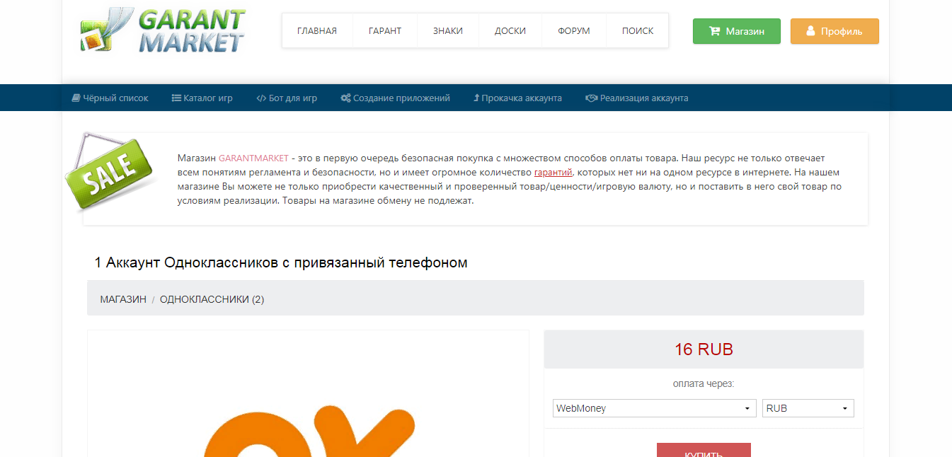The image size is (952, 457).
Task: Click the shopping cart icon in Магазин button
Action: (x=714, y=31)
